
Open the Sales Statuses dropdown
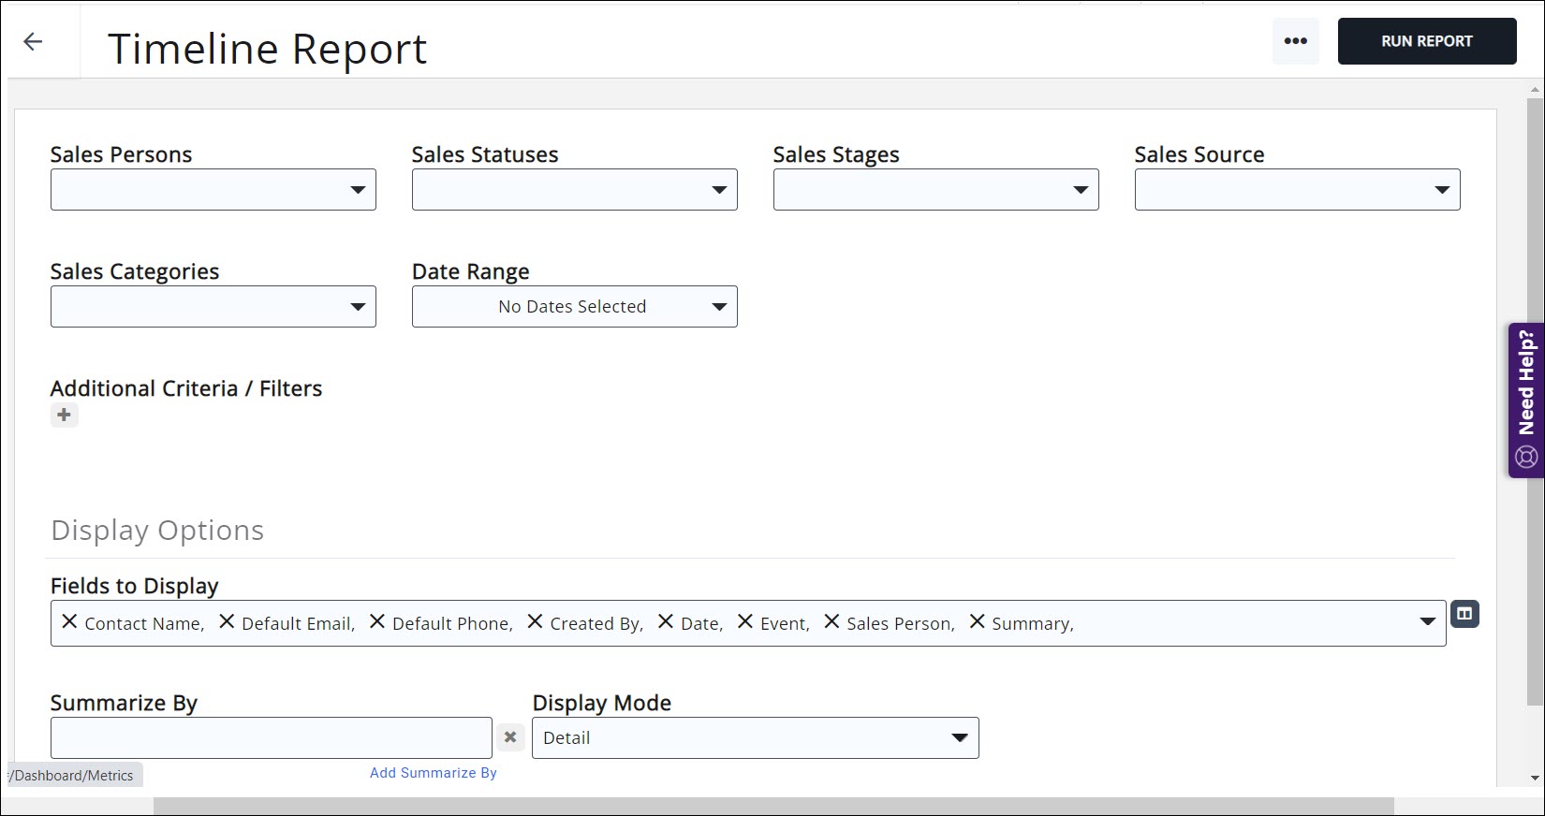coord(574,190)
